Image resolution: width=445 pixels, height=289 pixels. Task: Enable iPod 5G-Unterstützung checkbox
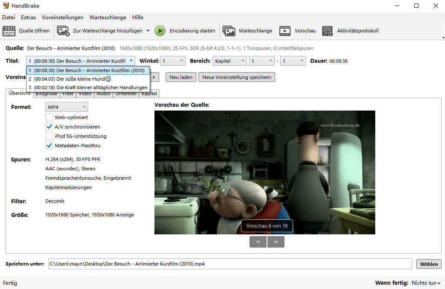(x=49, y=136)
